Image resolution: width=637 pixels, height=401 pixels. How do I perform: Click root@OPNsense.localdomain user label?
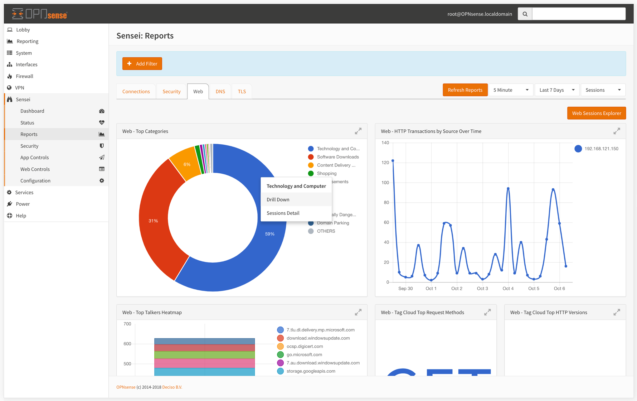click(480, 14)
